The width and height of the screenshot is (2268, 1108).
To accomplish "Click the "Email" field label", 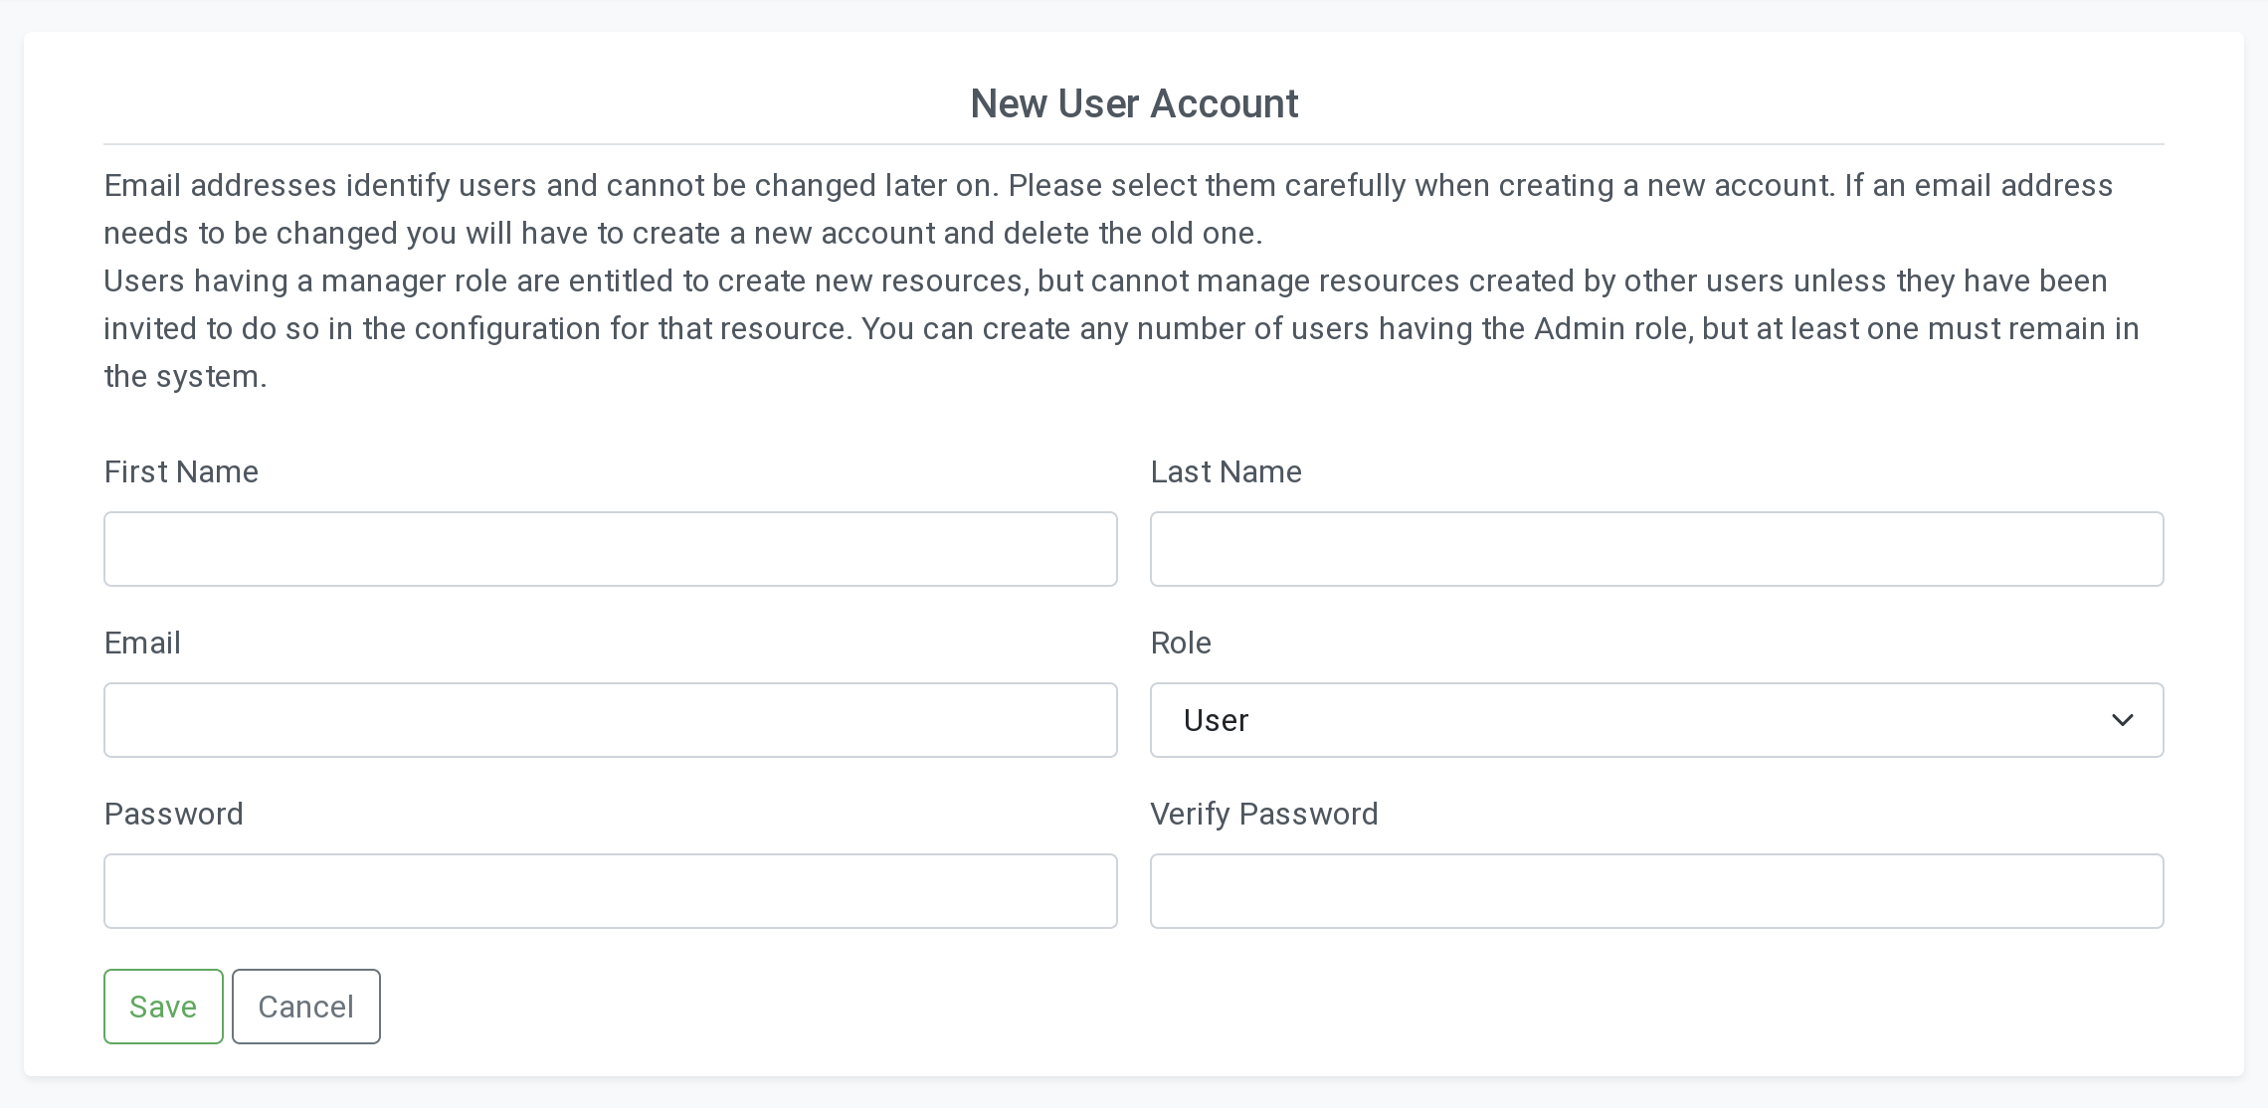I will point(142,643).
